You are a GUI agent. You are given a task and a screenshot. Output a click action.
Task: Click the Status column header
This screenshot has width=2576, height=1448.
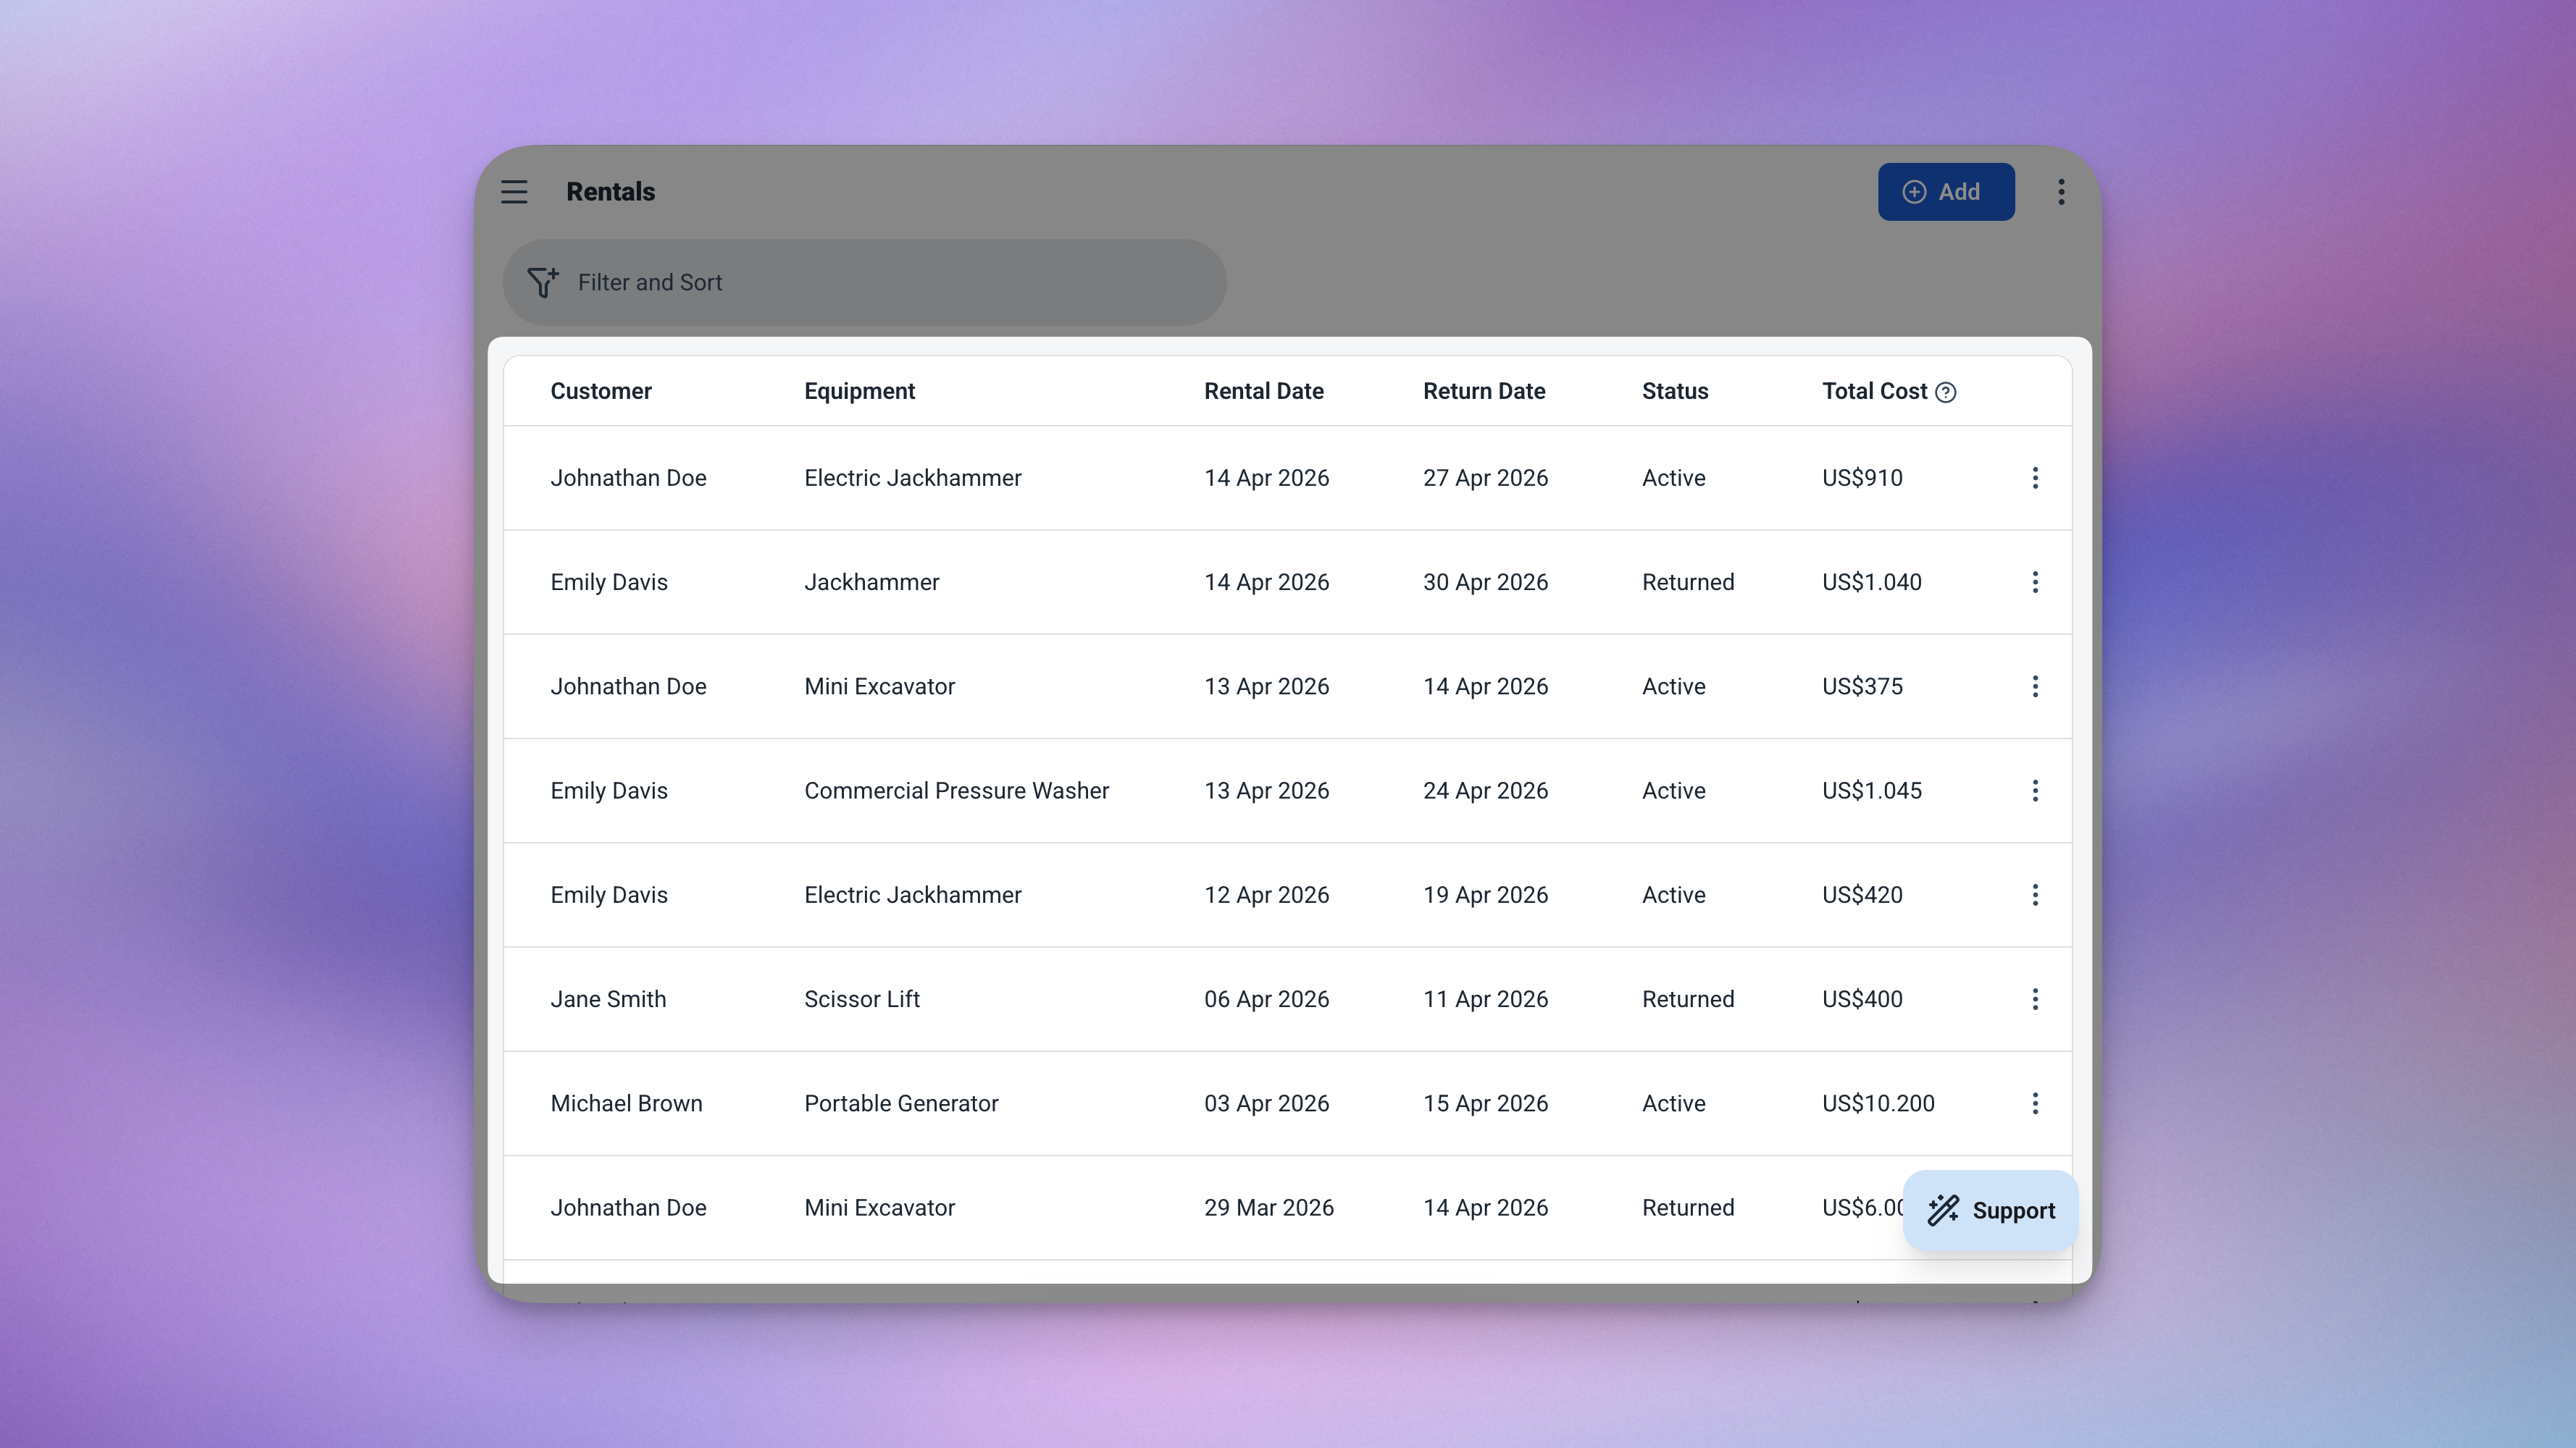pyautogui.click(x=1674, y=391)
